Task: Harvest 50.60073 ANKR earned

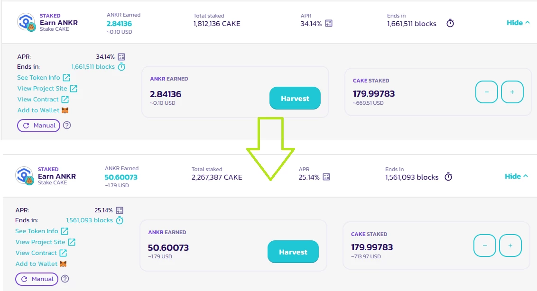Action: point(293,252)
